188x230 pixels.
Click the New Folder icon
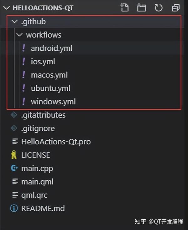(x=141, y=7)
